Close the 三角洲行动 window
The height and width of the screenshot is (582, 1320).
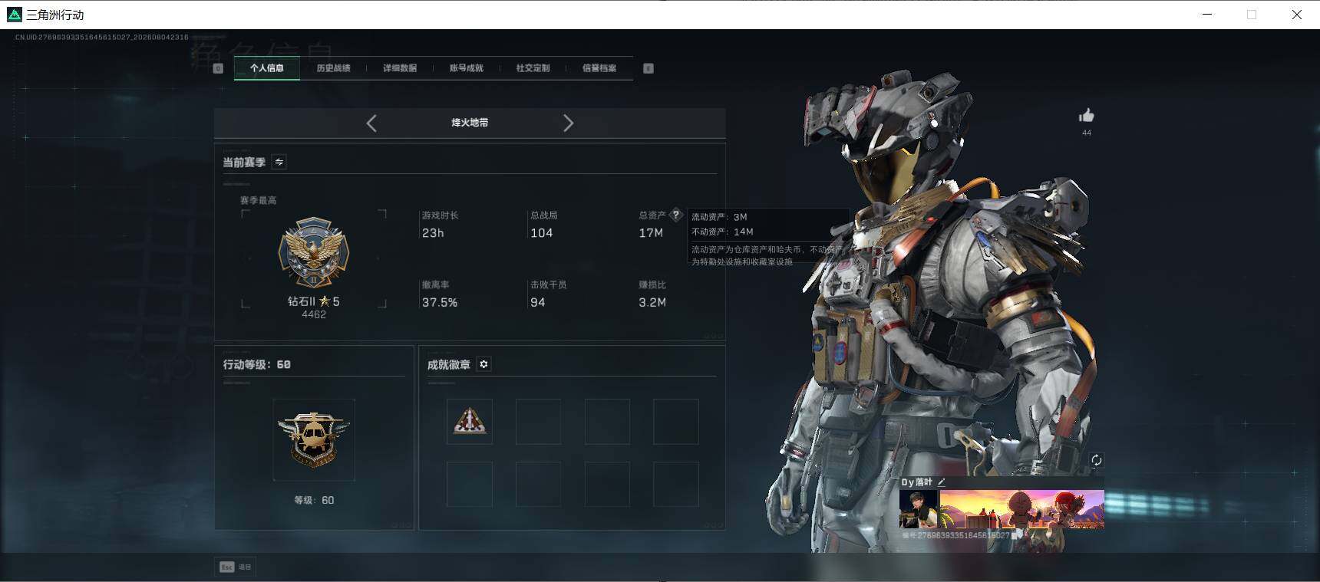1297,15
